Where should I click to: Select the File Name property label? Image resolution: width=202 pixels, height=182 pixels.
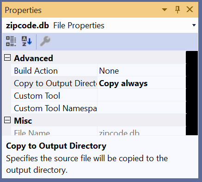click(x=54, y=132)
